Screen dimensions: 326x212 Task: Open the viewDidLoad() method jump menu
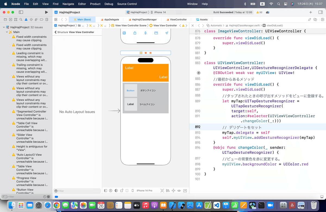click(x=273, y=26)
